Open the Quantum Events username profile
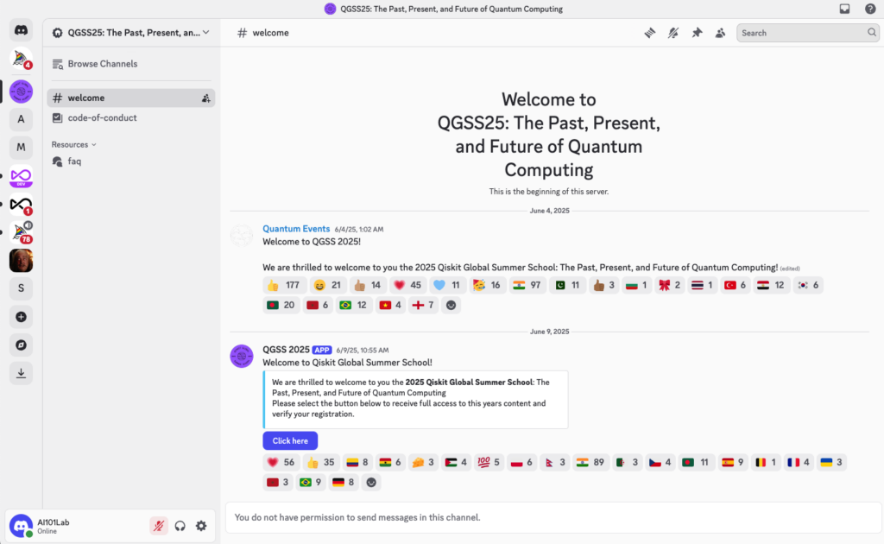The width and height of the screenshot is (884, 544). (296, 229)
